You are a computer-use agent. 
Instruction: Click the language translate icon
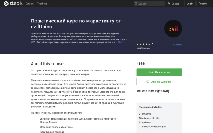[x=169, y=4]
